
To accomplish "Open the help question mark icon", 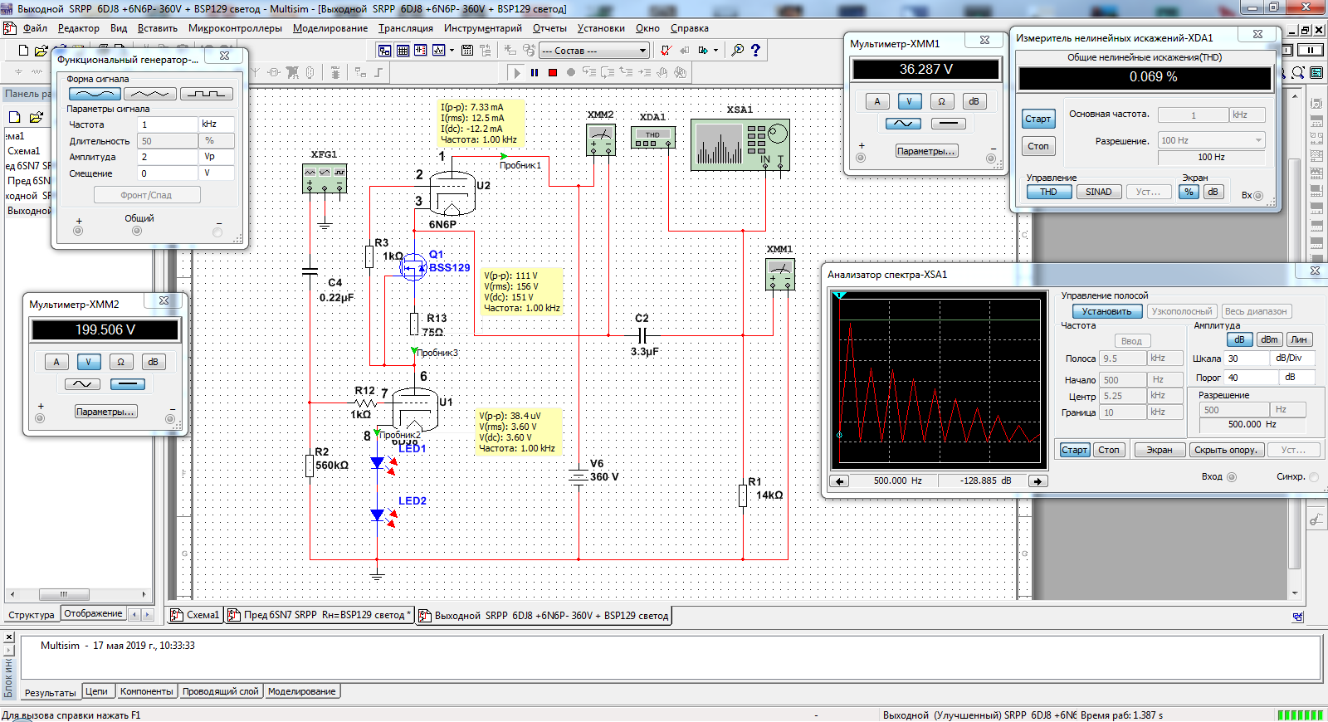I will [755, 51].
